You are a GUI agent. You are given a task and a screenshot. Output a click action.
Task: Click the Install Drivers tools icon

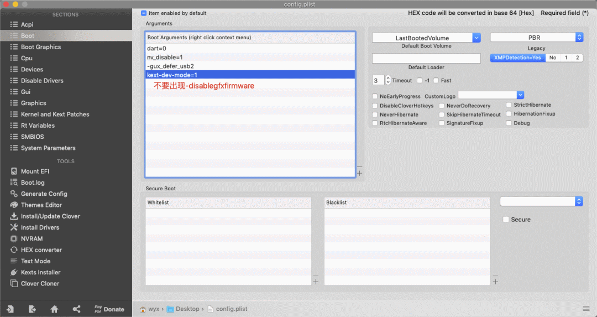pos(14,227)
